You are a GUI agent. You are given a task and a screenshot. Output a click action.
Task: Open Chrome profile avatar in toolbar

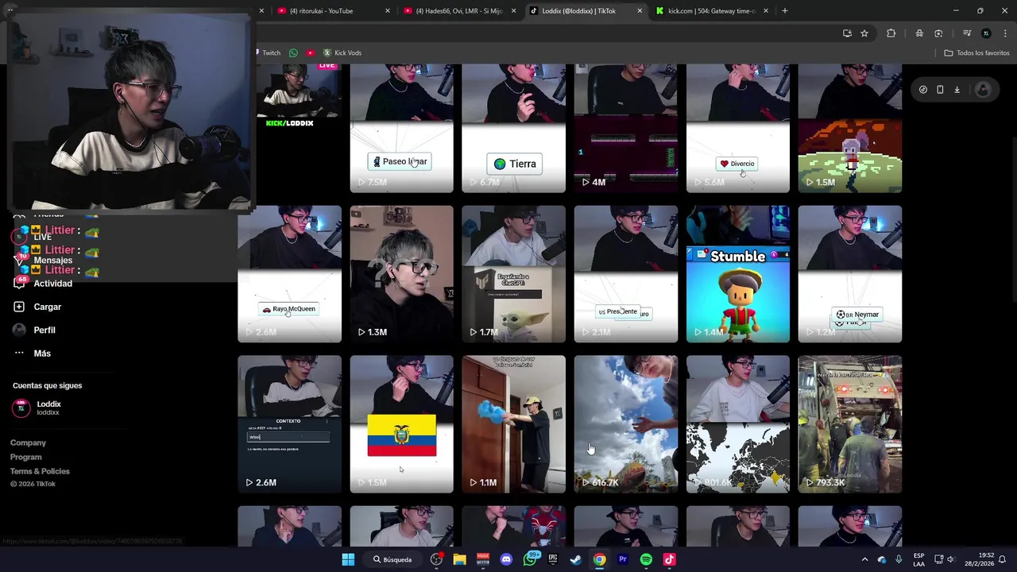click(x=986, y=33)
